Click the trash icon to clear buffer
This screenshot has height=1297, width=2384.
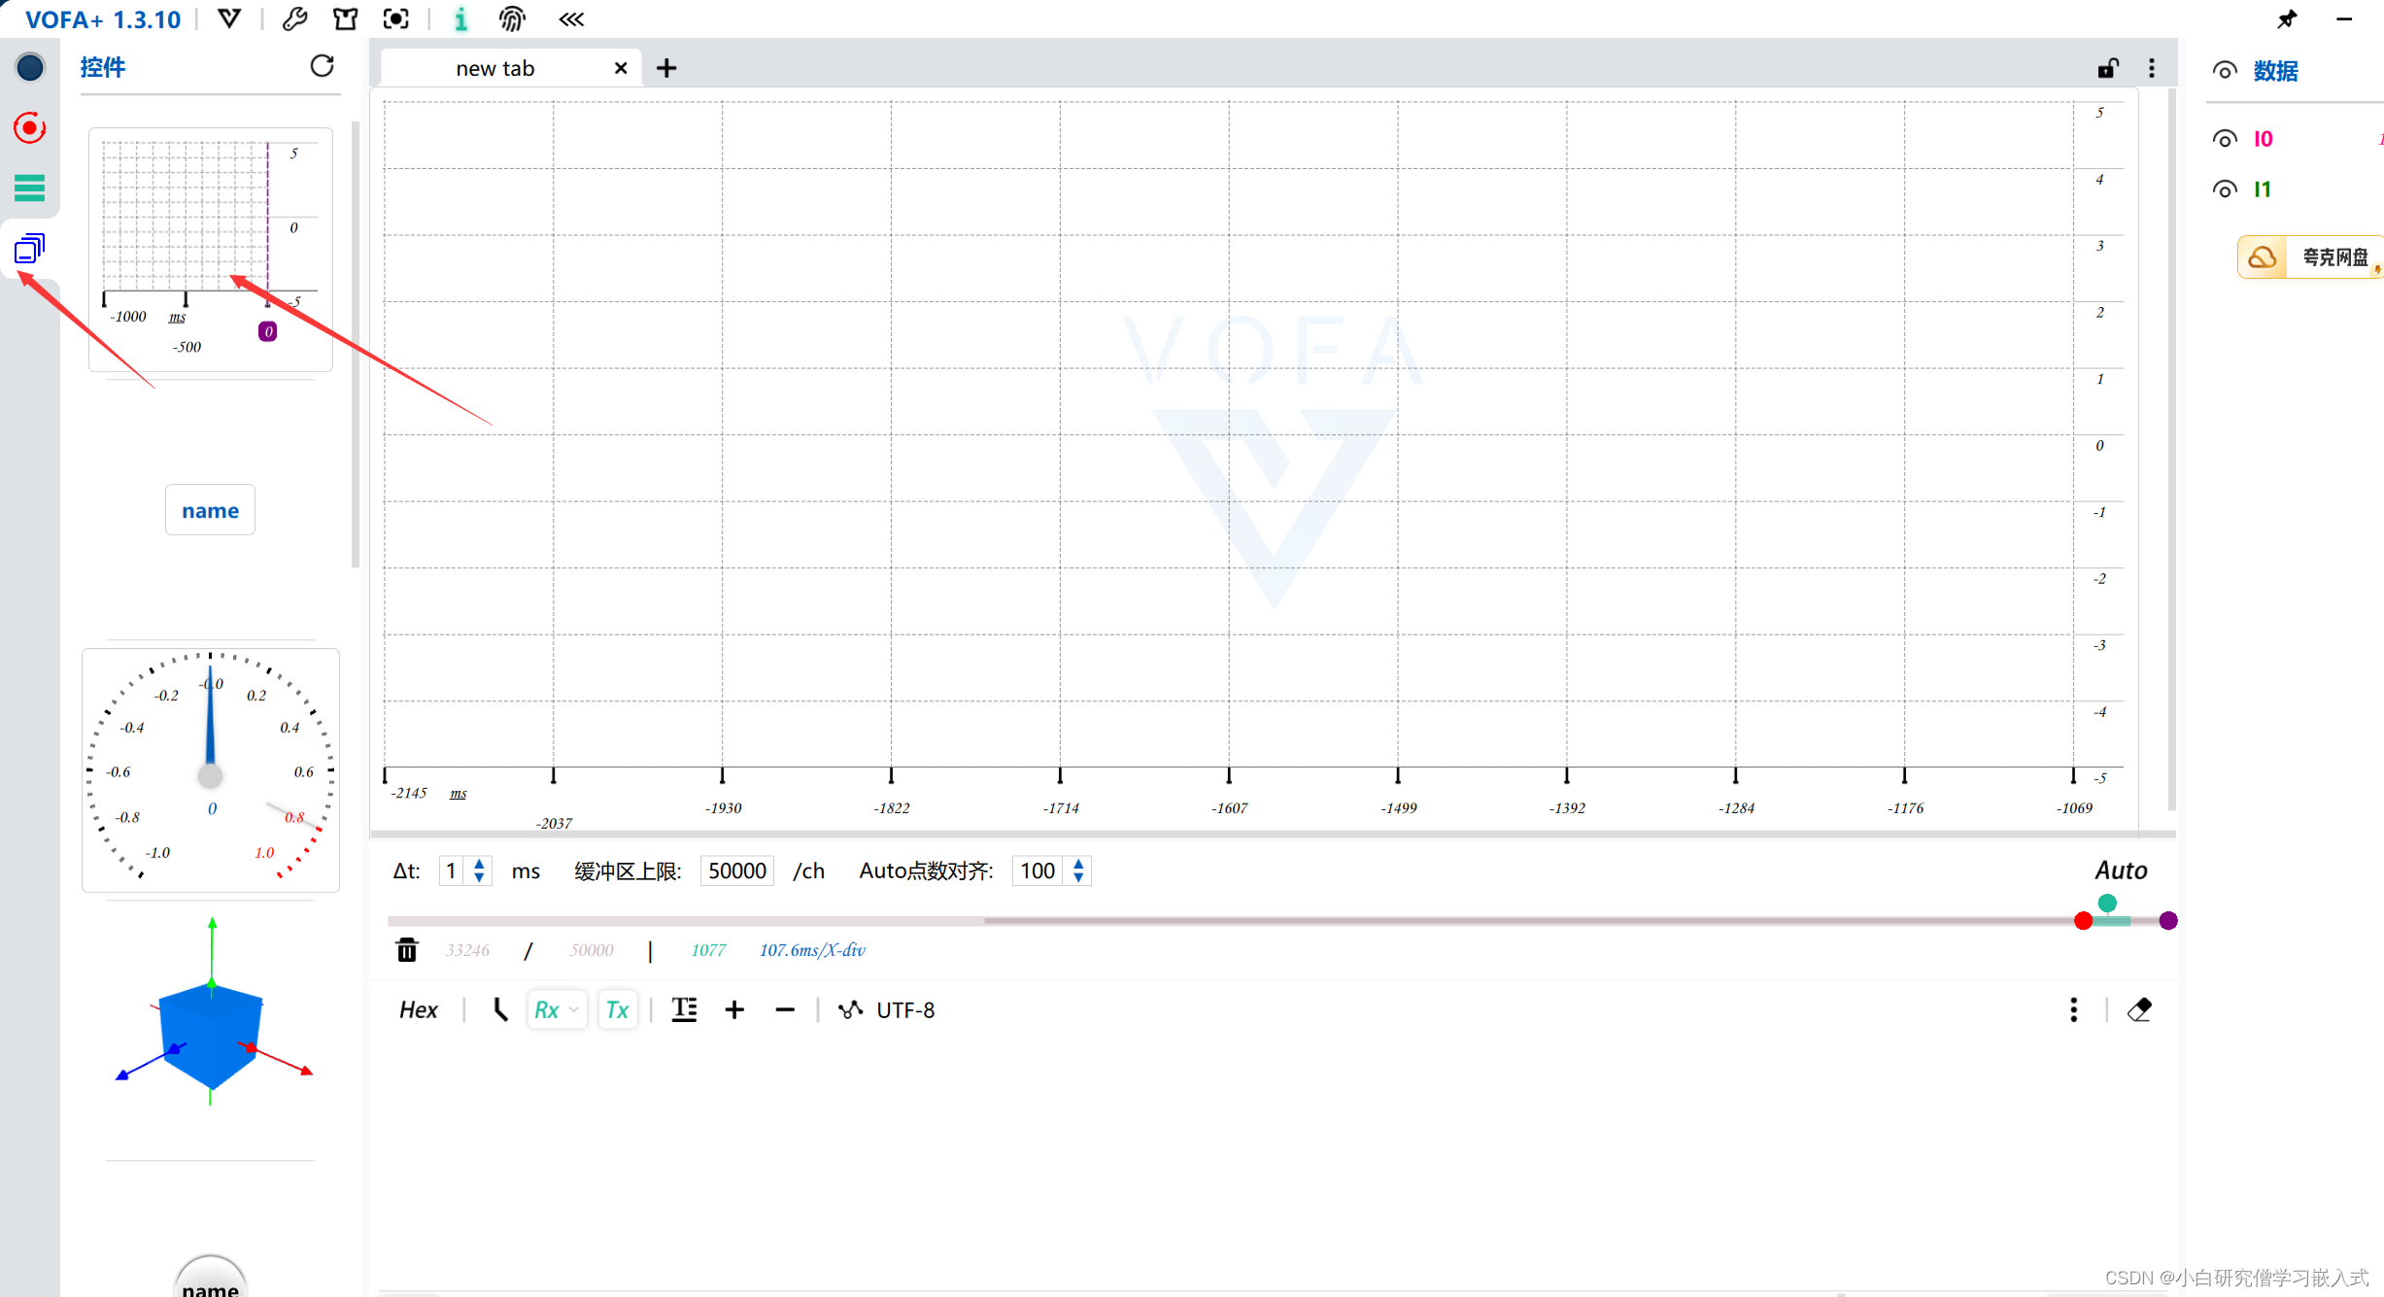click(x=407, y=949)
